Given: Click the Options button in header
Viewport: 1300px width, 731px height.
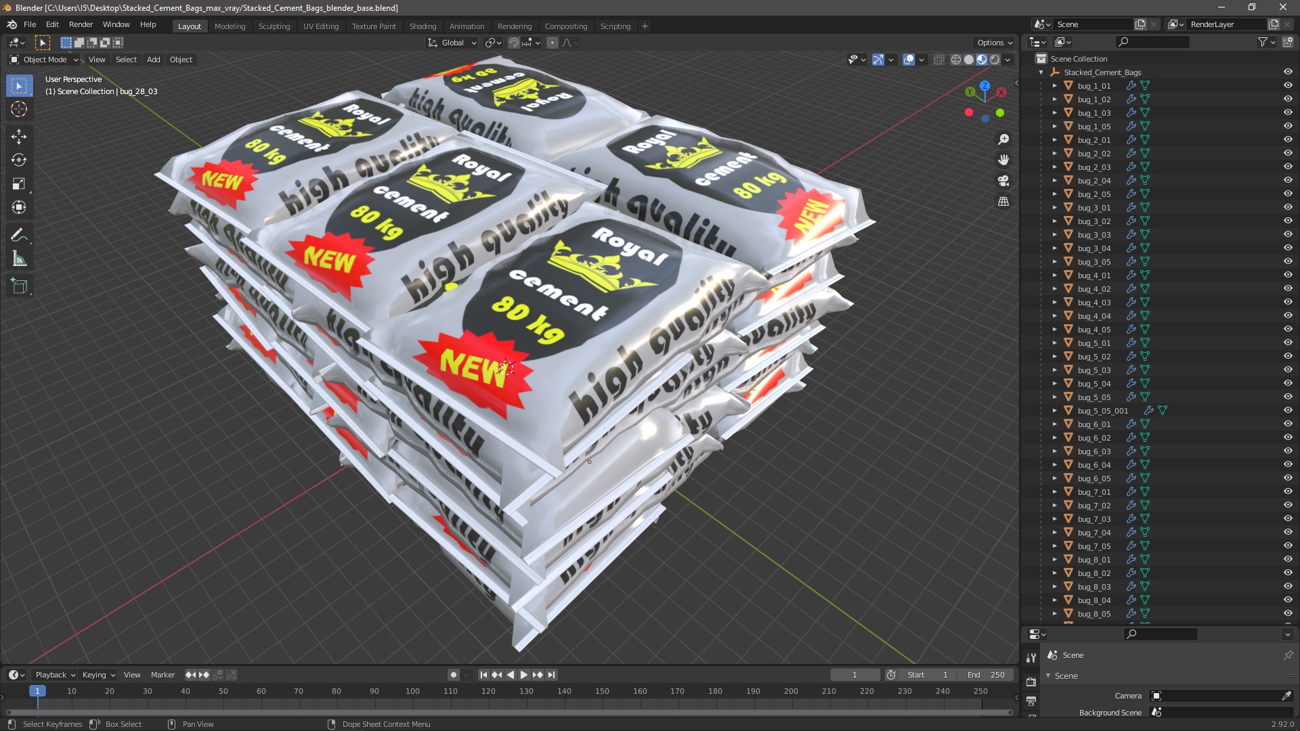Looking at the screenshot, I should point(994,43).
